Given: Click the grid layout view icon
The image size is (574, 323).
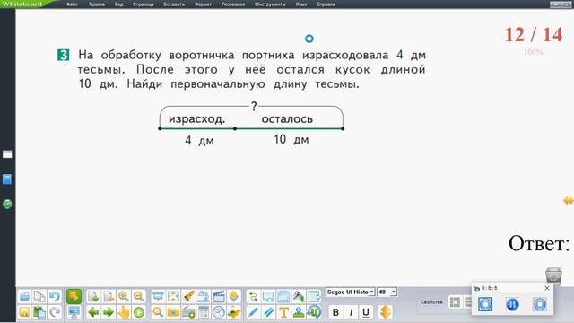Looking at the screenshot, I should (x=455, y=302).
